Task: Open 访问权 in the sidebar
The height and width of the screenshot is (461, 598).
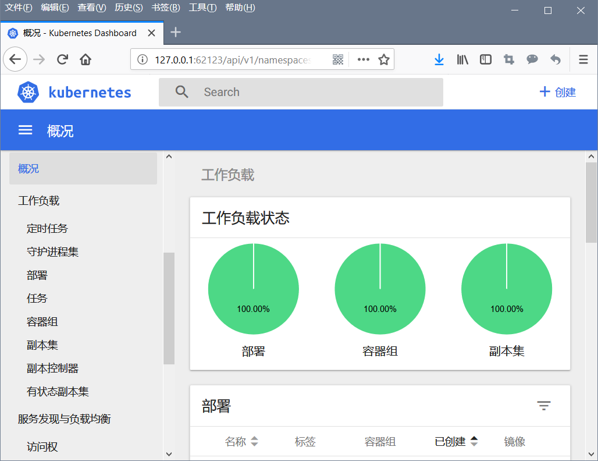Action: tap(42, 446)
